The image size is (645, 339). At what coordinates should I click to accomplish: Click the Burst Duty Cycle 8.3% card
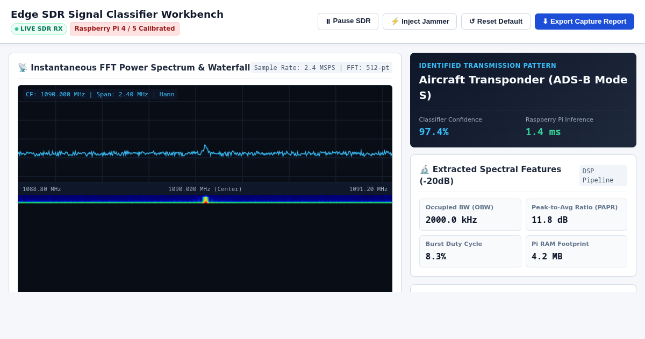(470, 251)
